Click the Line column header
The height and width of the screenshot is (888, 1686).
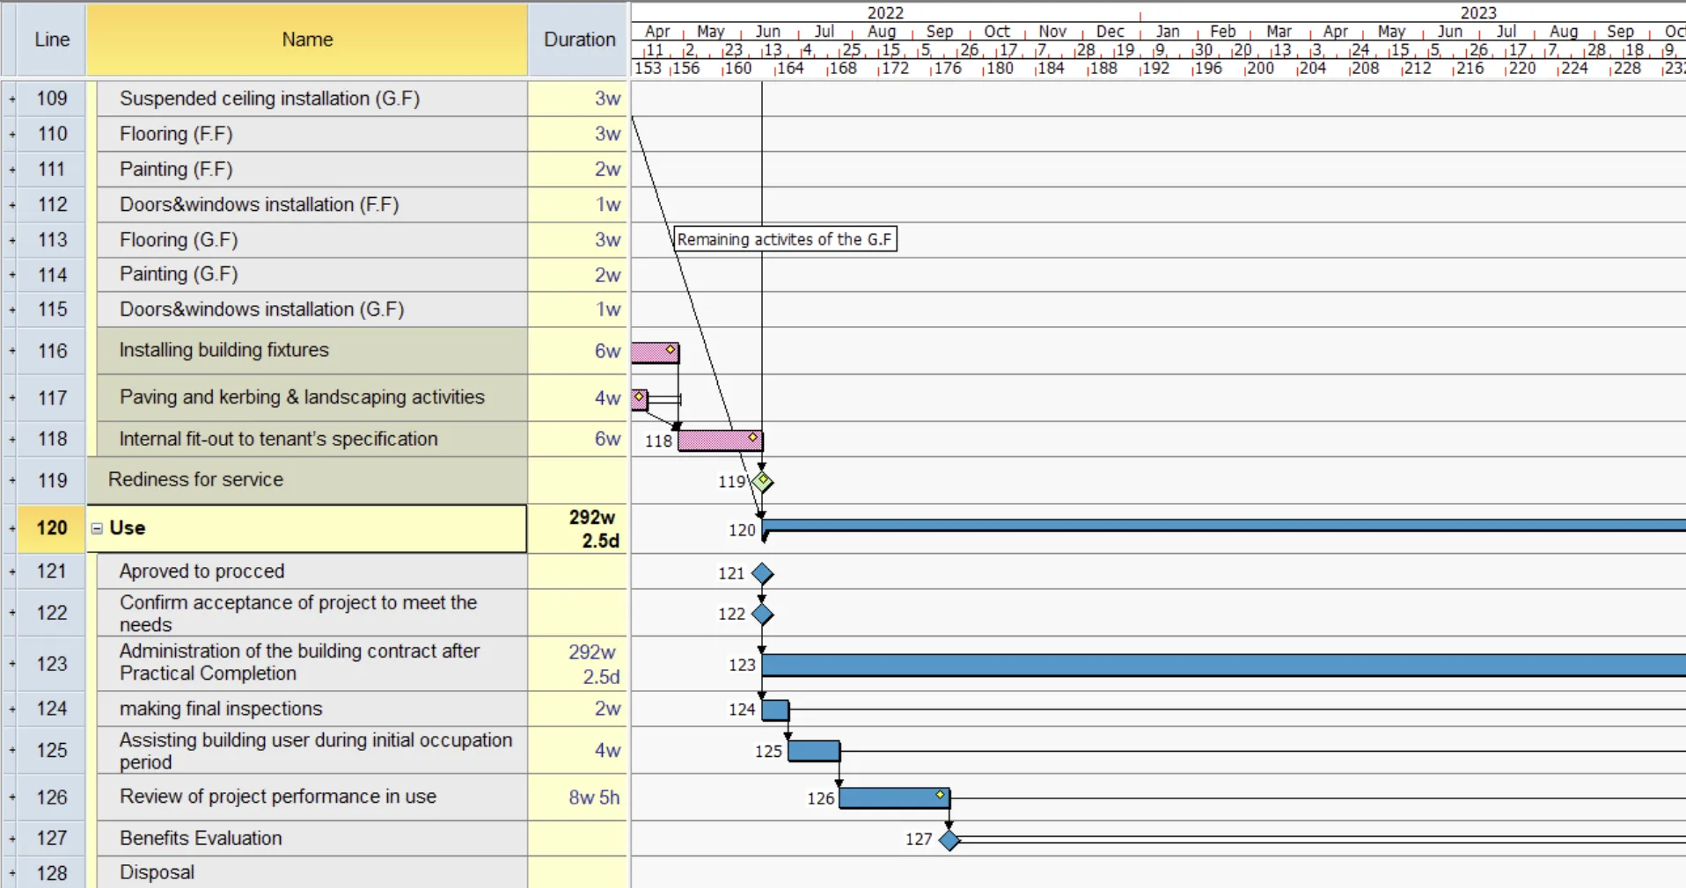[52, 40]
